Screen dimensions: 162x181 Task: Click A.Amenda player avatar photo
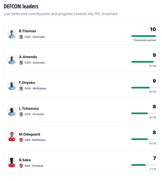[12, 59]
